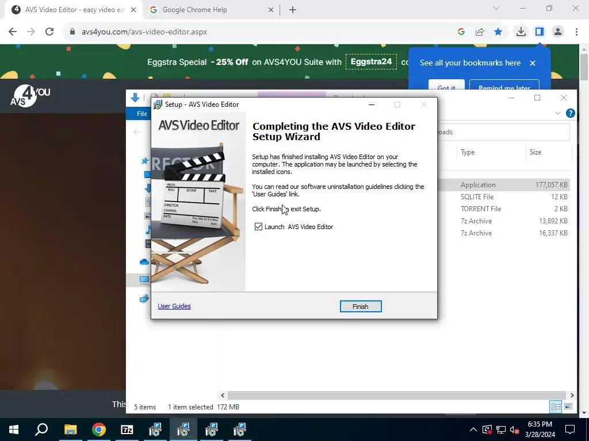The width and height of the screenshot is (589, 441).
Task: Click the Eggstra24 coupon code
Action: coord(371,61)
